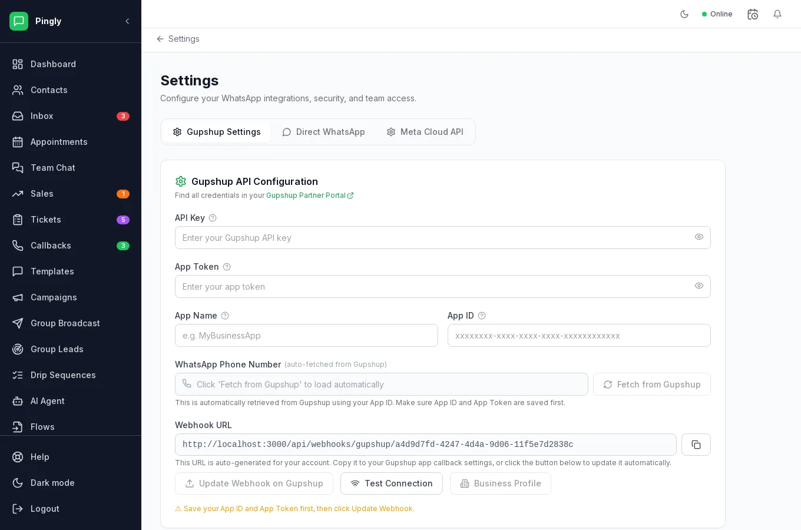Click Update Webhook on Gupshup
The image size is (801, 530).
254,483
